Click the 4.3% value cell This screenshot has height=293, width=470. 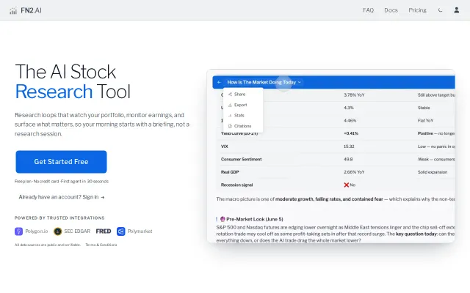[349, 108]
